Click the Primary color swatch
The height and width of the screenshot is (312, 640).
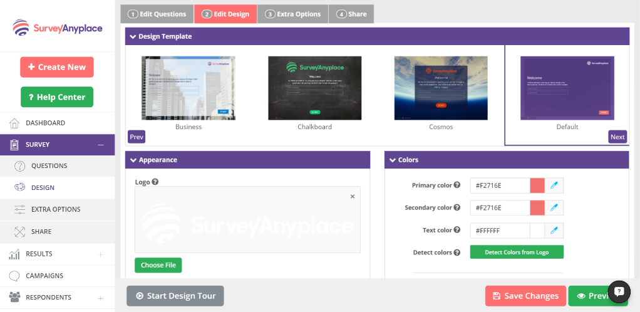click(537, 185)
